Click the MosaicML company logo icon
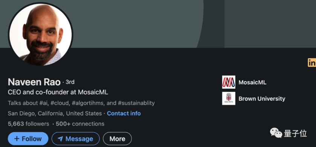Screen dimensions: 316x147 229,82
